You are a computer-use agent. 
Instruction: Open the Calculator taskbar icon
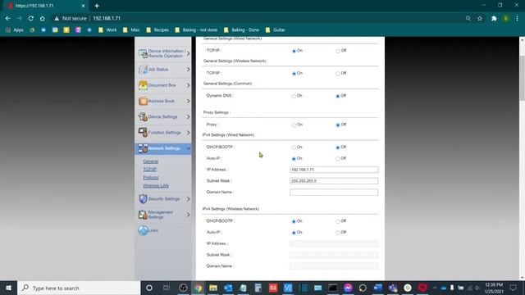tap(258, 288)
